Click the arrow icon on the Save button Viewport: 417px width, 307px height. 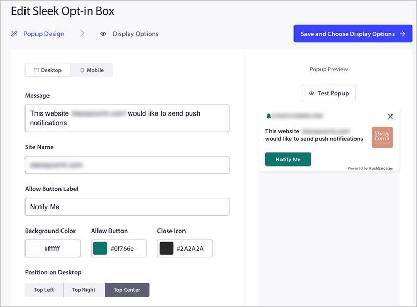[x=403, y=33]
